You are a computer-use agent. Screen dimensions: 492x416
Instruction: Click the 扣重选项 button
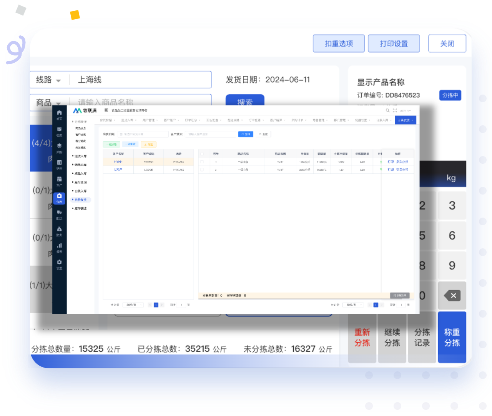point(339,43)
